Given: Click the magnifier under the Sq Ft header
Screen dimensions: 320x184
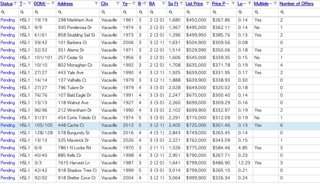Looking at the screenshot, I should [x=170, y=12].
